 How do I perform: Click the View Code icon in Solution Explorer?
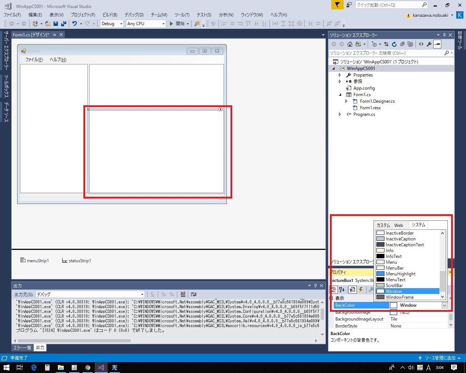421,44
